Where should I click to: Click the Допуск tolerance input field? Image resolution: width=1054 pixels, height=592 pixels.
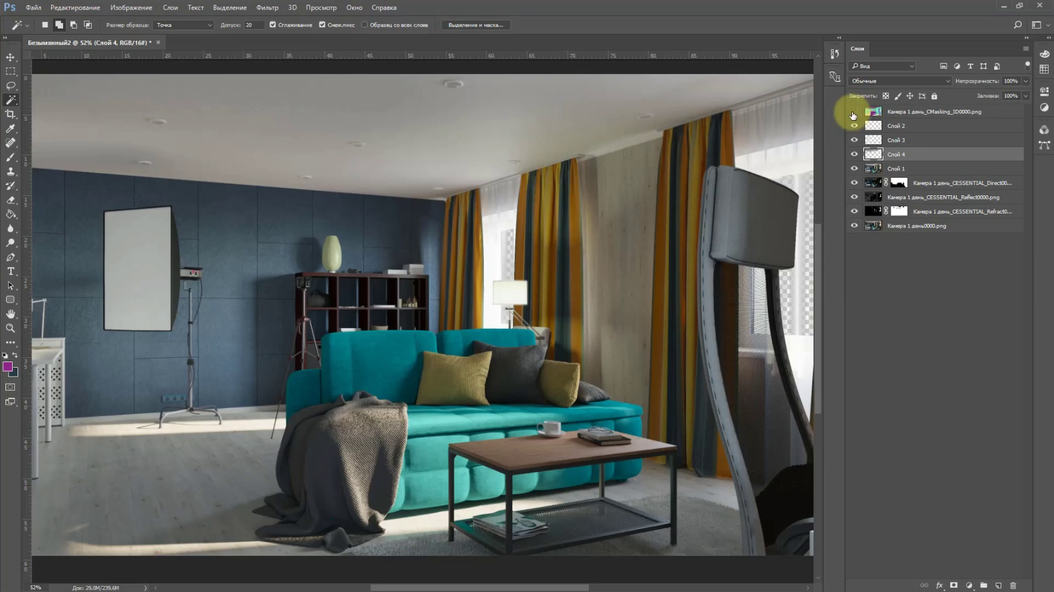[x=254, y=25]
